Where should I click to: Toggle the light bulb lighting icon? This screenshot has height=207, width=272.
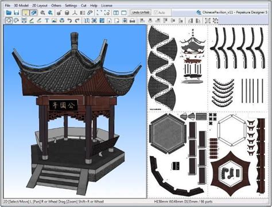coord(26,13)
